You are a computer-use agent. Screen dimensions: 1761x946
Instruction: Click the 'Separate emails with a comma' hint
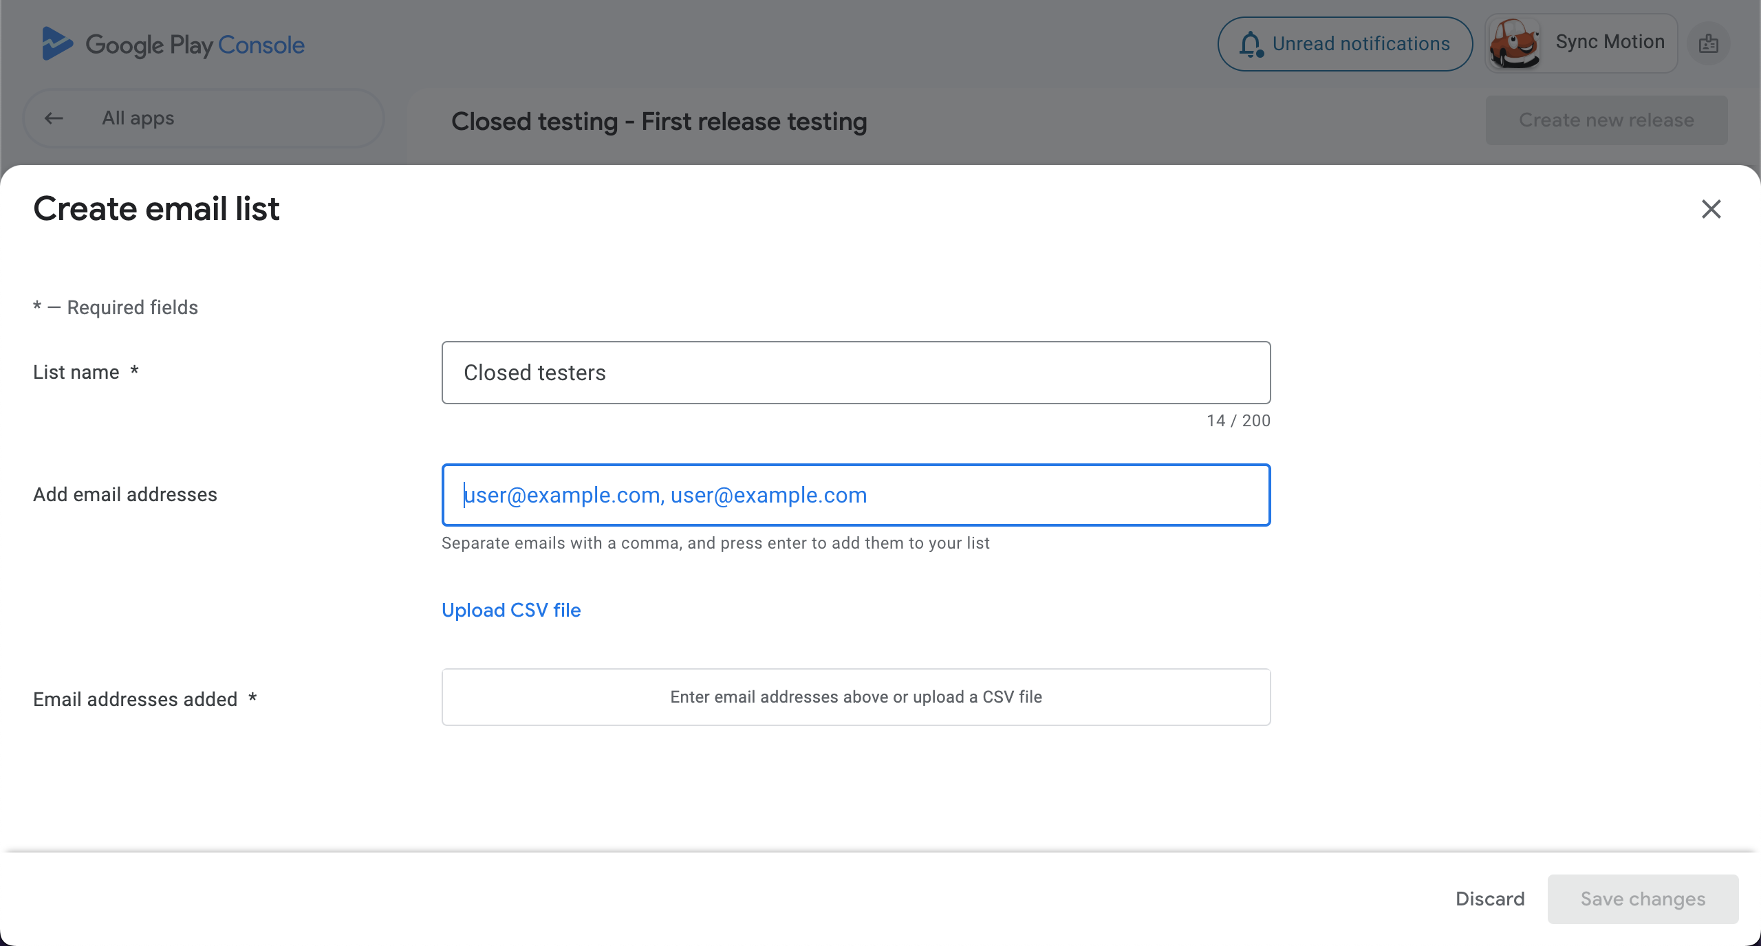pyautogui.click(x=715, y=543)
